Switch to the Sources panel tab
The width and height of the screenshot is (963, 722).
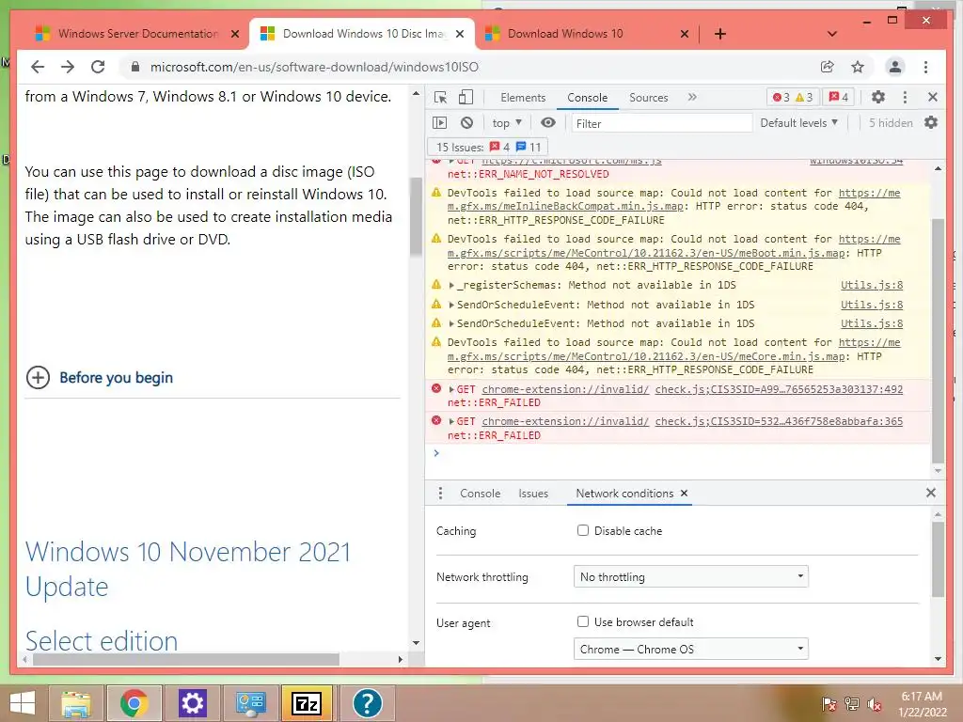pos(649,98)
